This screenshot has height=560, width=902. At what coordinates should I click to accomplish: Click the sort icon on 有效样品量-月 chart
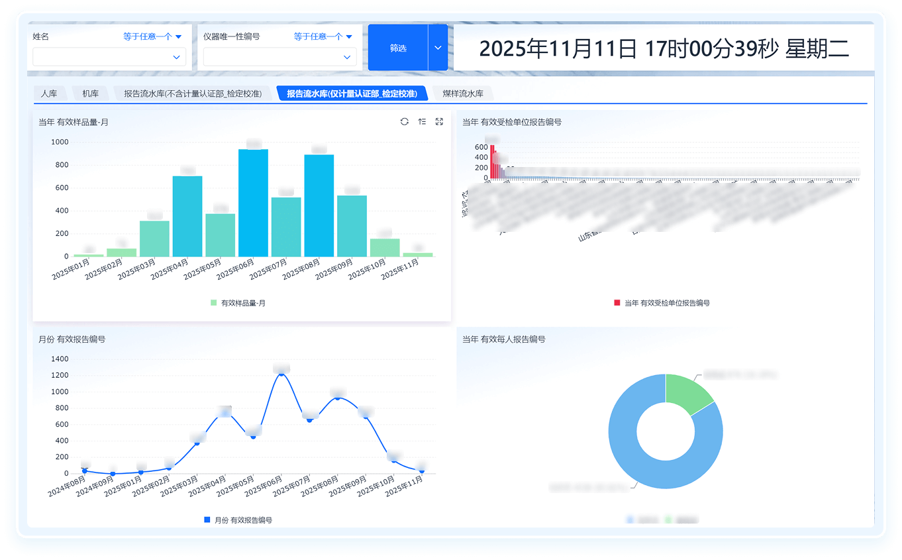click(422, 122)
